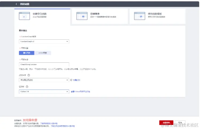Click the red 创建函数 button
Viewport: 200px width, 129px height.
[x=166, y=123]
